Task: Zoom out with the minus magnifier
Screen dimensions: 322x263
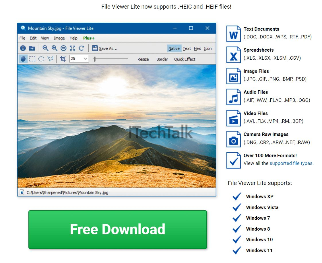Action: point(45,48)
